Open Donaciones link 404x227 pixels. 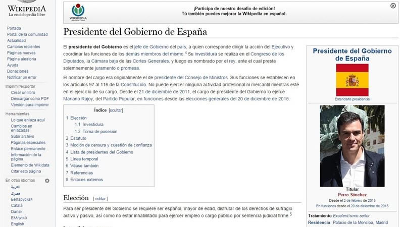click(x=18, y=71)
